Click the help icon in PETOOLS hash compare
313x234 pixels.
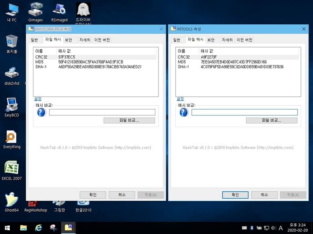click(x=184, y=113)
